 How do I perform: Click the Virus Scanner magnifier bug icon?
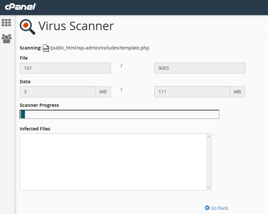(27, 27)
